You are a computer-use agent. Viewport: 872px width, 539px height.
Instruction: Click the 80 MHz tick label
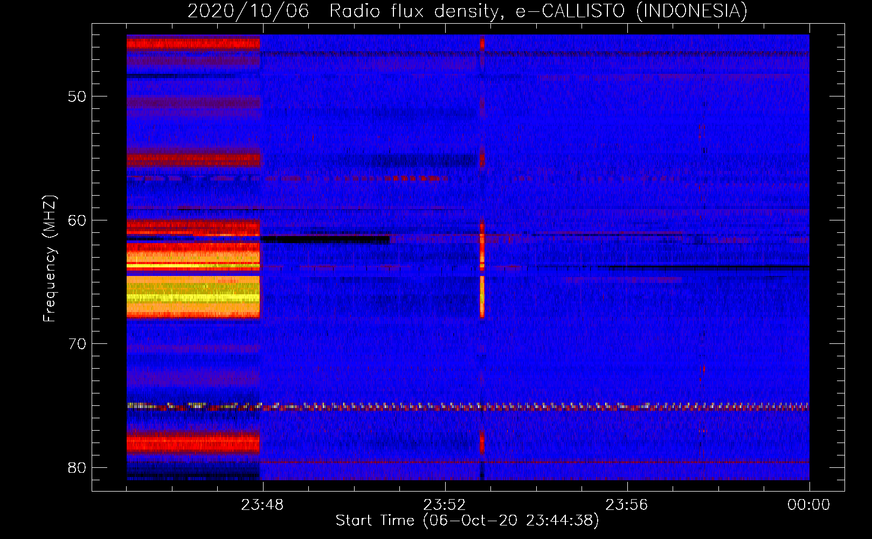pos(78,467)
